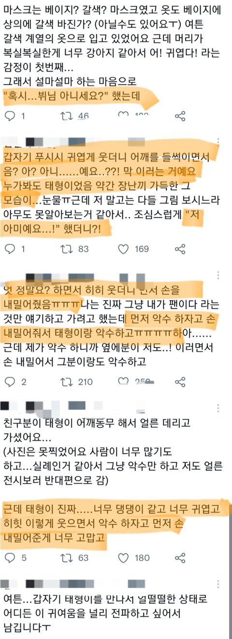Tap the share icon beside the 180 likes

pyautogui.click(x=180, y=558)
